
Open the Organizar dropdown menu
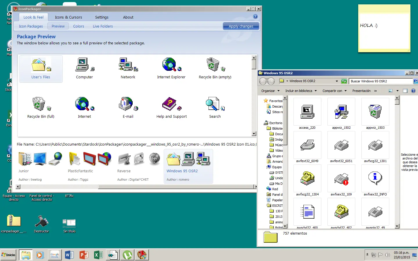[270, 91]
